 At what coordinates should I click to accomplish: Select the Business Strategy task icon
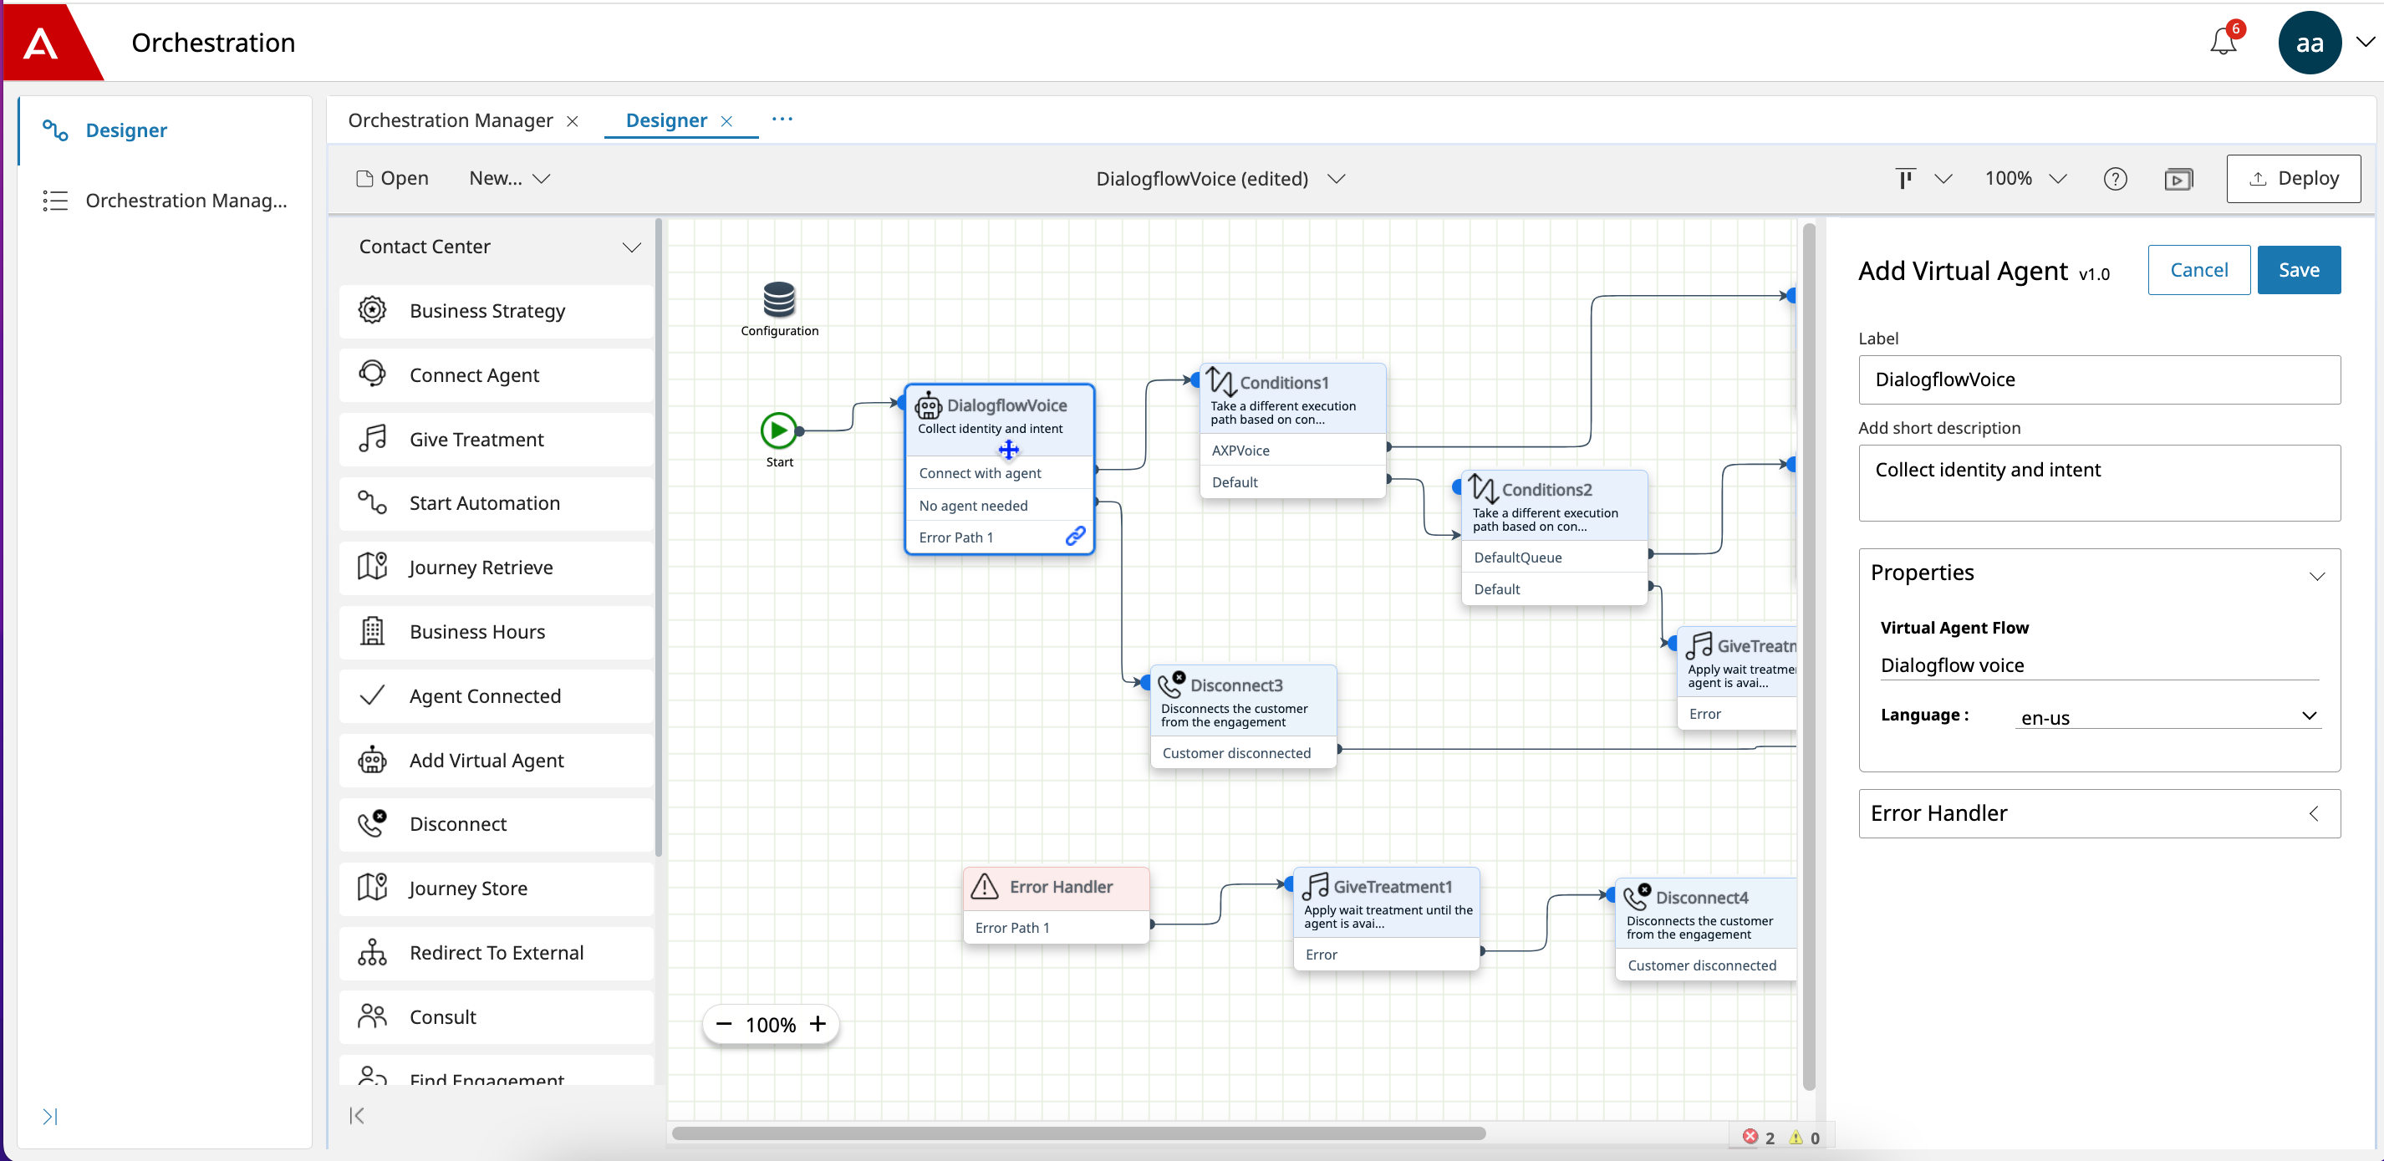pos(372,311)
